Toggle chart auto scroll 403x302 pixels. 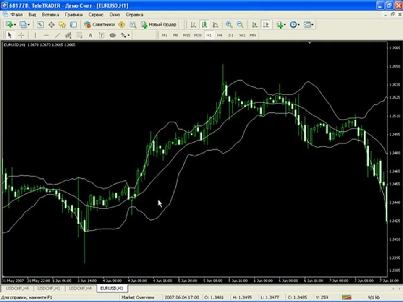point(254,25)
